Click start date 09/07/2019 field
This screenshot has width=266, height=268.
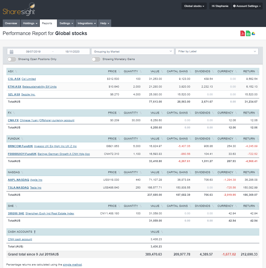[x=33, y=52]
